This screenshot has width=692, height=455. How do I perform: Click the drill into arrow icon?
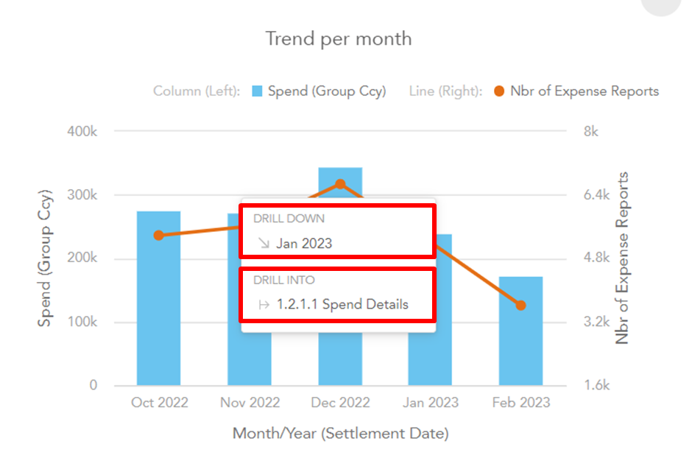pos(263,304)
